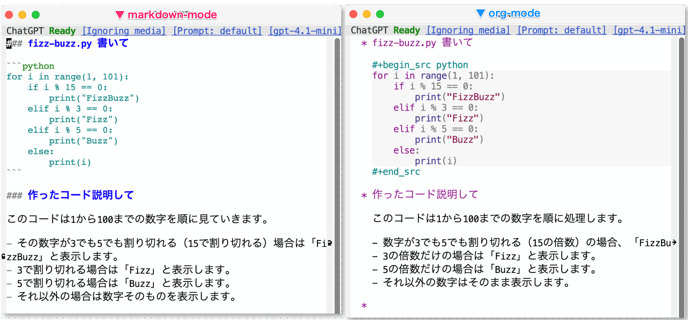Click heading '作ったコード説明して' in markdown-mode window
Screen dimensions: 688x320
(x=80, y=195)
